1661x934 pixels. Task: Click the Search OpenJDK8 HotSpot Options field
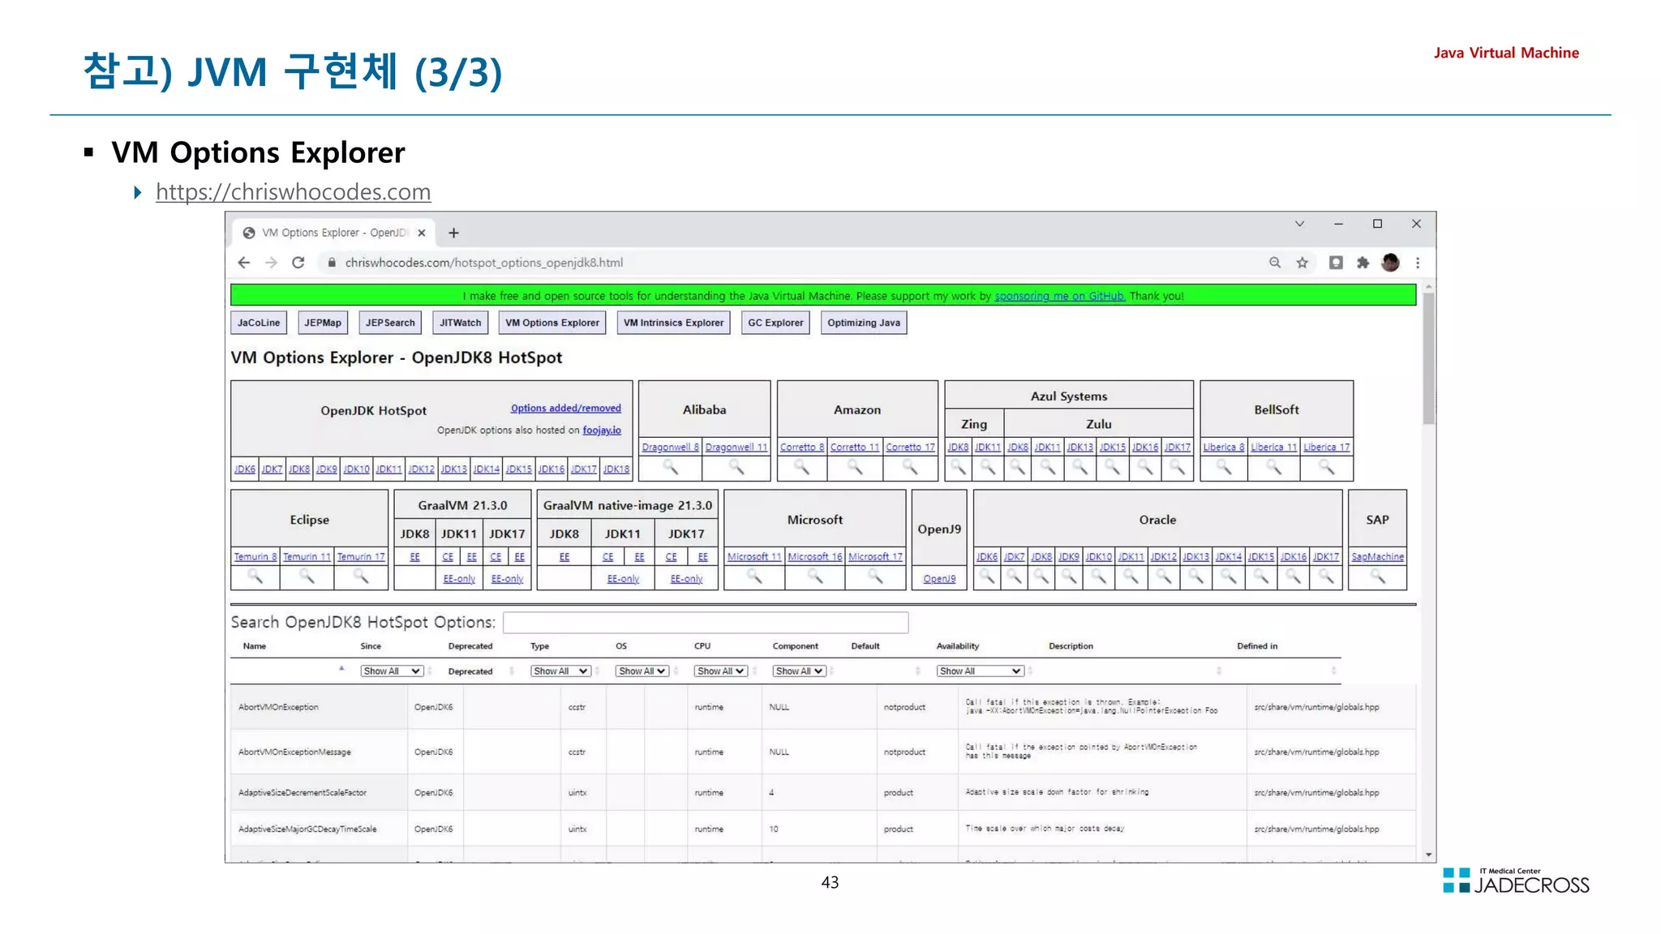click(706, 623)
